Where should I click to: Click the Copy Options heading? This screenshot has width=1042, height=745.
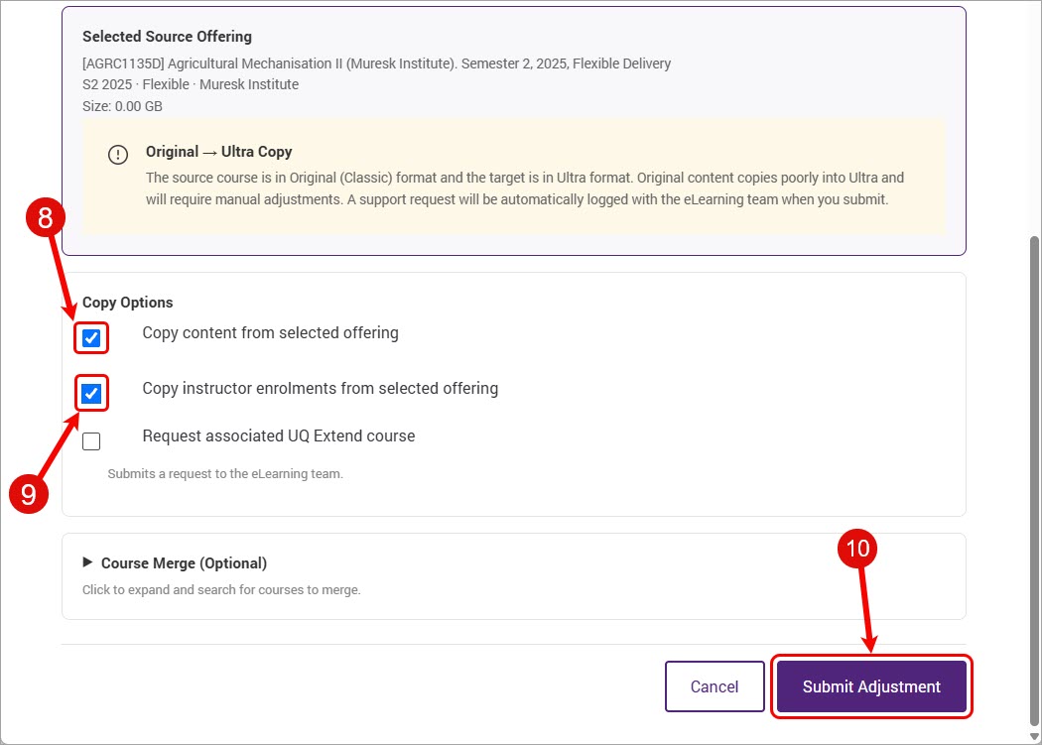click(x=128, y=303)
